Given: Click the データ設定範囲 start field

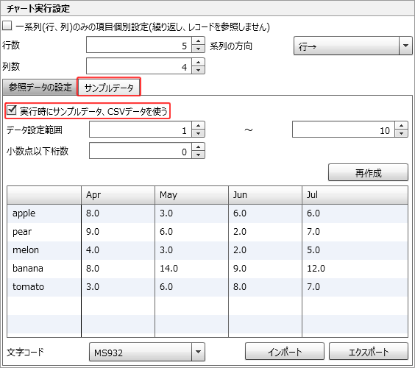Looking at the screenshot, I should (141, 130).
